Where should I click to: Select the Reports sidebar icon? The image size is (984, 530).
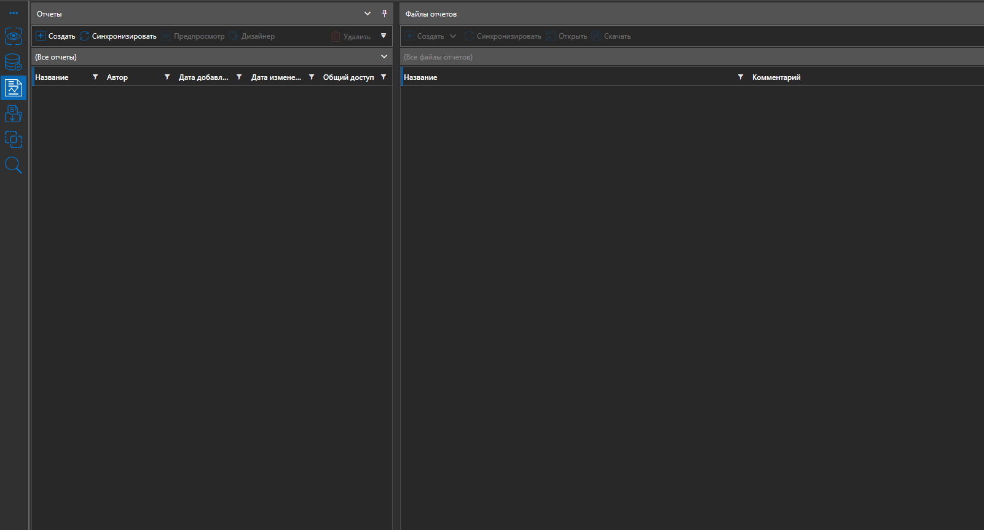pyautogui.click(x=14, y=88)
